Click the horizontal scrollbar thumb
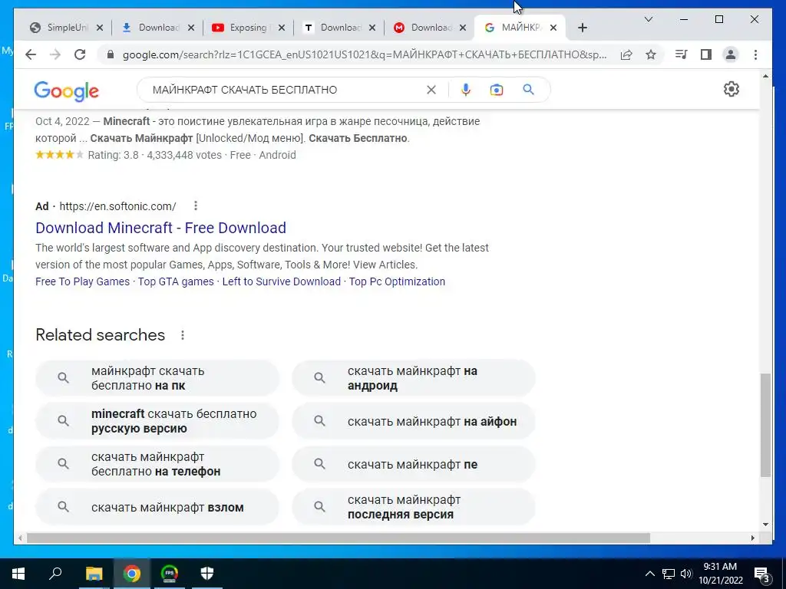Screen dimensions: 786x589 339,538
